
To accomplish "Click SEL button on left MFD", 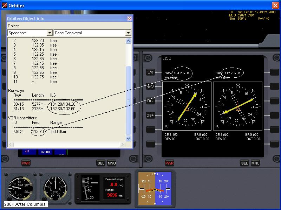I will click(x=101, y=163).
